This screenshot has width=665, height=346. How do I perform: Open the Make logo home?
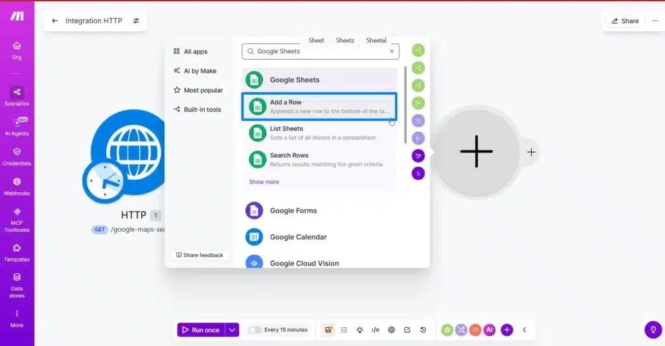17,16
